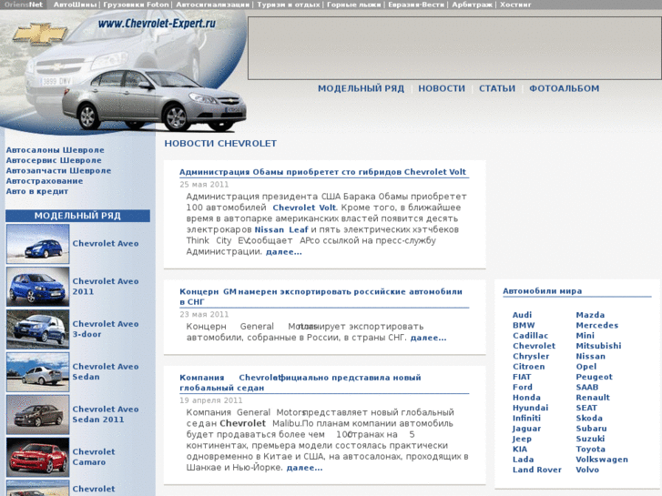Viewport: 662px width, 496px height.
Task: Open АвтоШины in the top bar
Action: (76, 5)
